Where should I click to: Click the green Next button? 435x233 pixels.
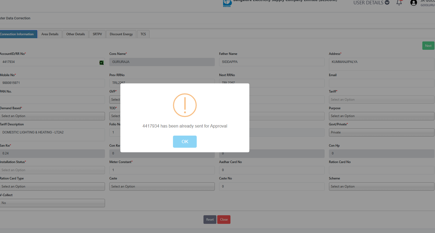(x=428, y=46)
